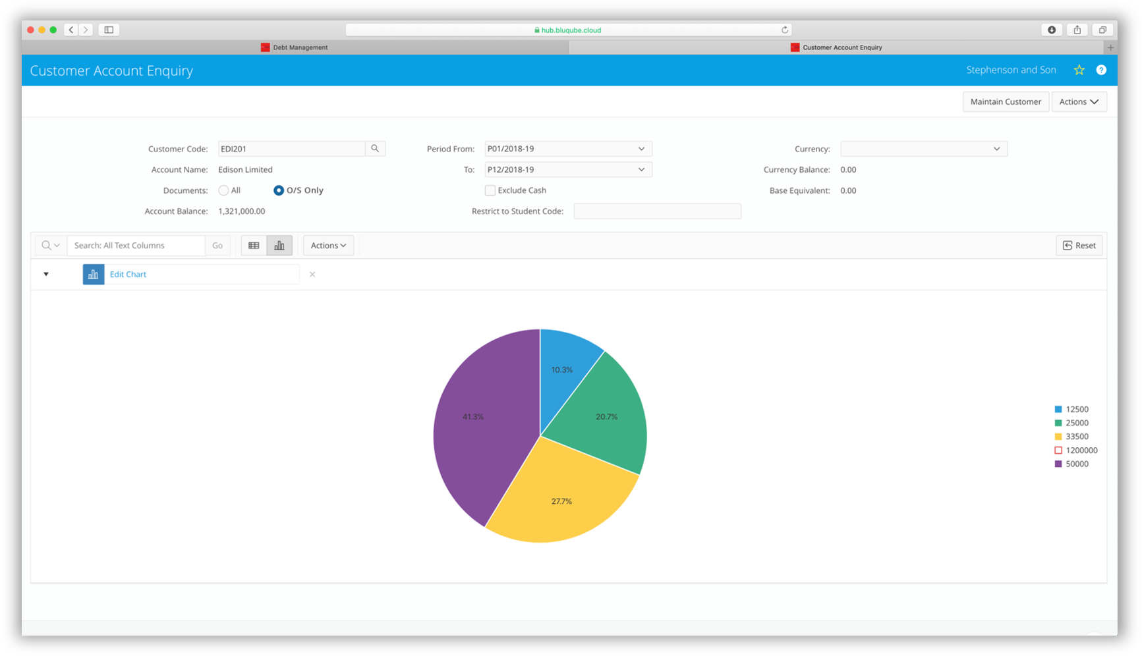Open the report toolbar Actions menu
Image resolution: width=1142 pixels, height=656 pixels.
328,246
